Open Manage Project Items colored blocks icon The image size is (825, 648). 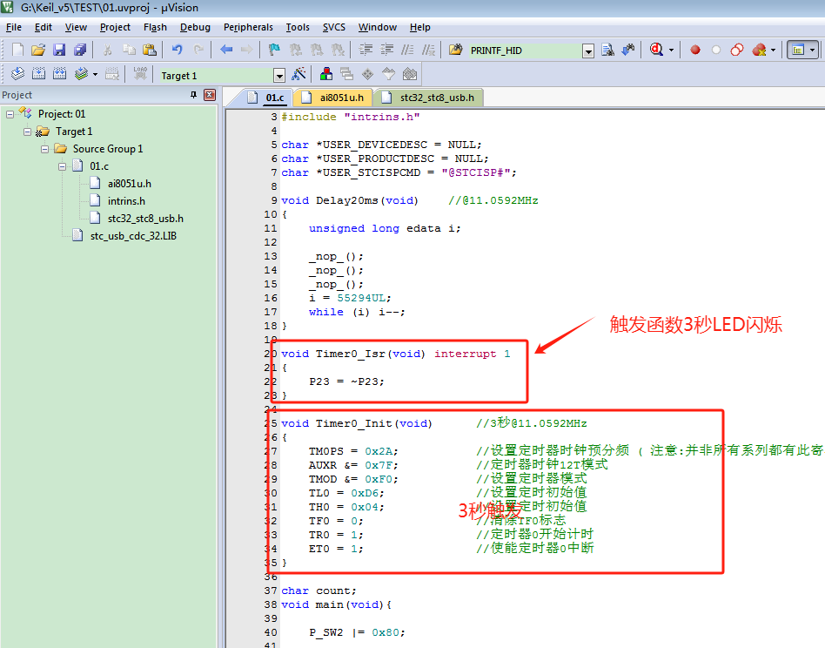325,74
